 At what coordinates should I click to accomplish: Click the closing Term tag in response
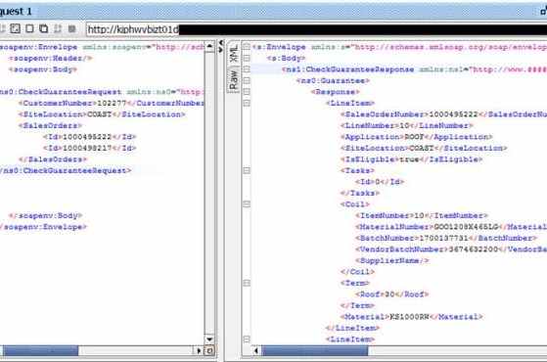357,305
